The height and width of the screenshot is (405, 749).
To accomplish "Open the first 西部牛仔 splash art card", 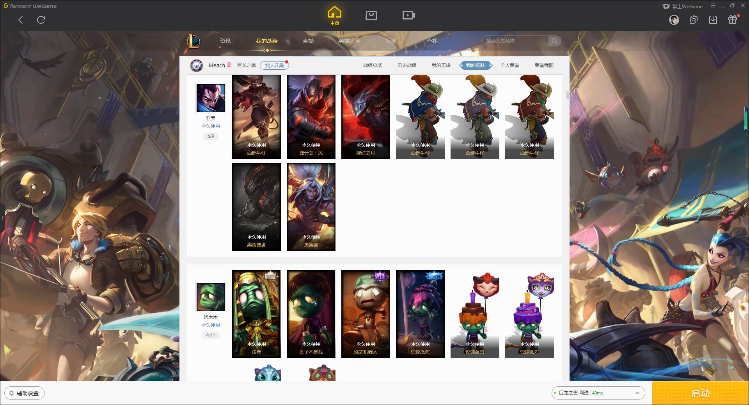I will [256, 117].
